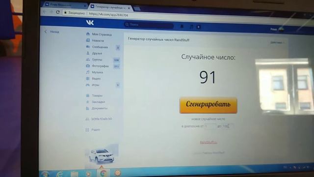
Task: Click the play button in VK header
Action: pos(199,27)
